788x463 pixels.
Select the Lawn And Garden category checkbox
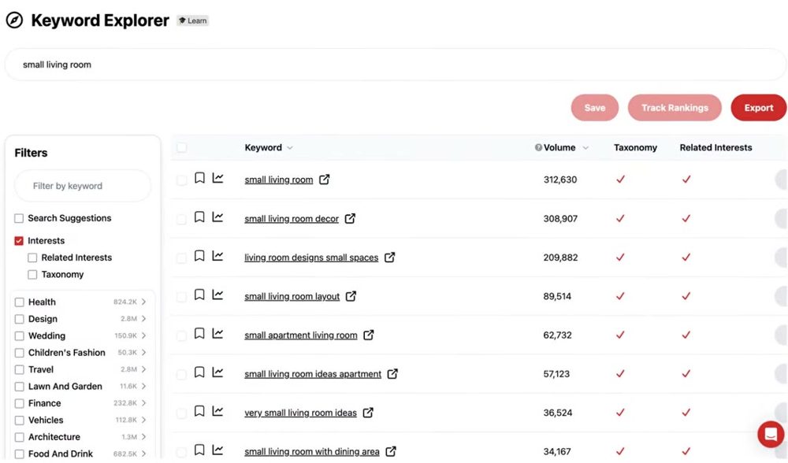pyautogui.click(x=20, y=387)
